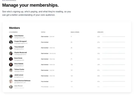Click Carla Stanton's email address
Screen dimensions: 134x104
20,38
